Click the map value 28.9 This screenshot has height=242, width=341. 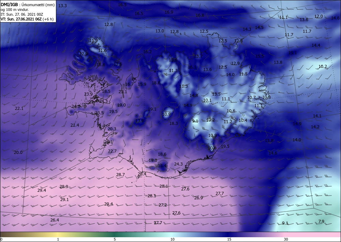click(64, 186)
